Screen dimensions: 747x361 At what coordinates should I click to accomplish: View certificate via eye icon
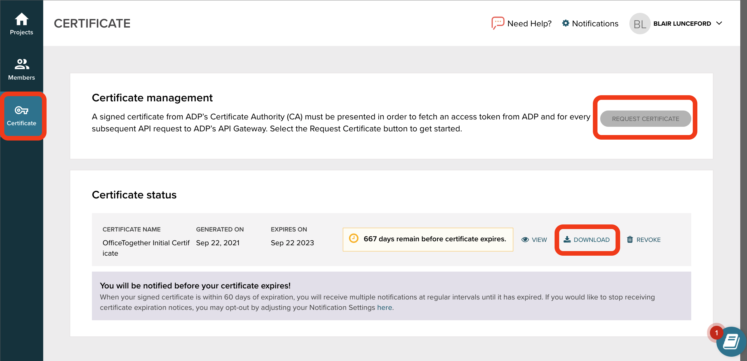point(525,240)
